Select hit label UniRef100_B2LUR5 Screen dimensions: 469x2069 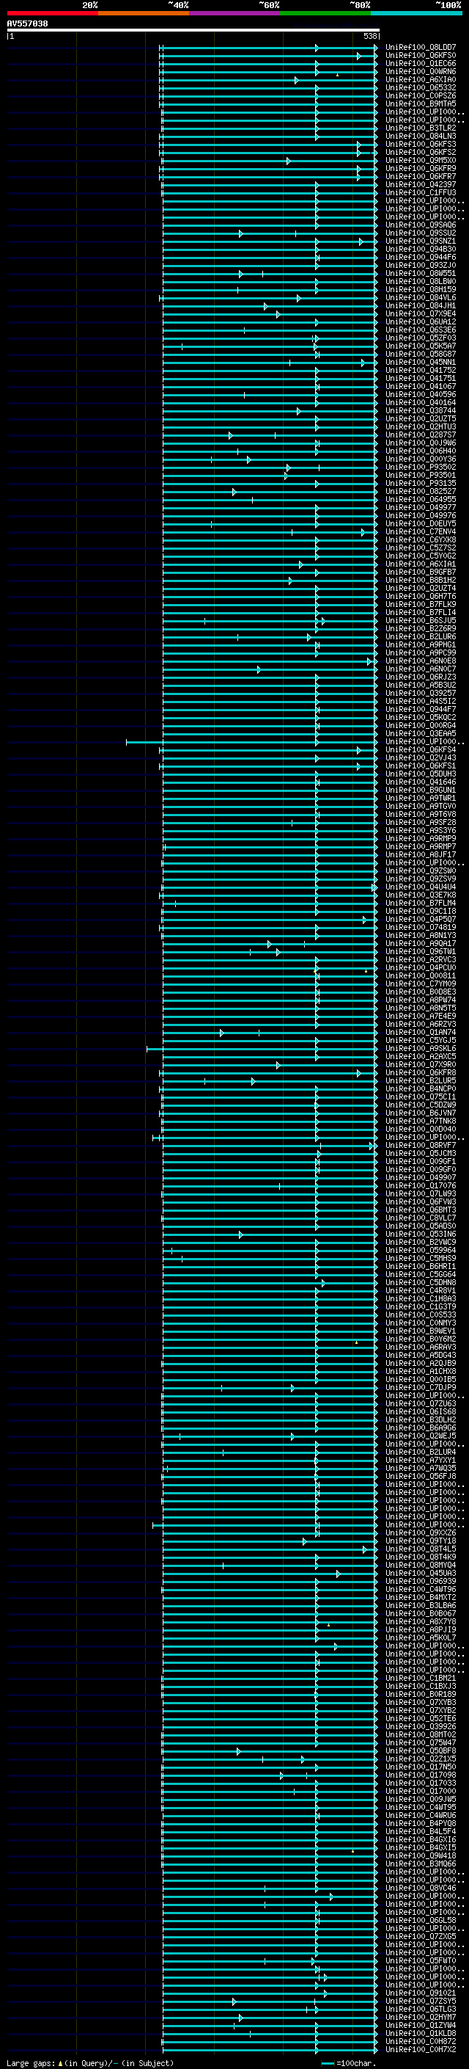pos(421,1081)
